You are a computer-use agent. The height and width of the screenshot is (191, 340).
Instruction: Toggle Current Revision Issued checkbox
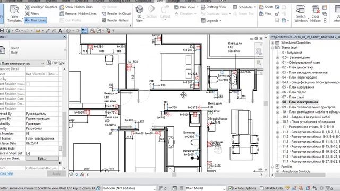pyautogui.click(x=28, y=84)
